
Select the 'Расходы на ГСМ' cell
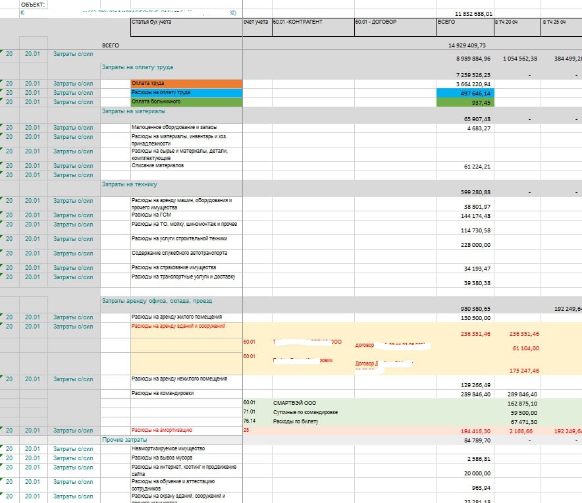(x=186, y=215)
